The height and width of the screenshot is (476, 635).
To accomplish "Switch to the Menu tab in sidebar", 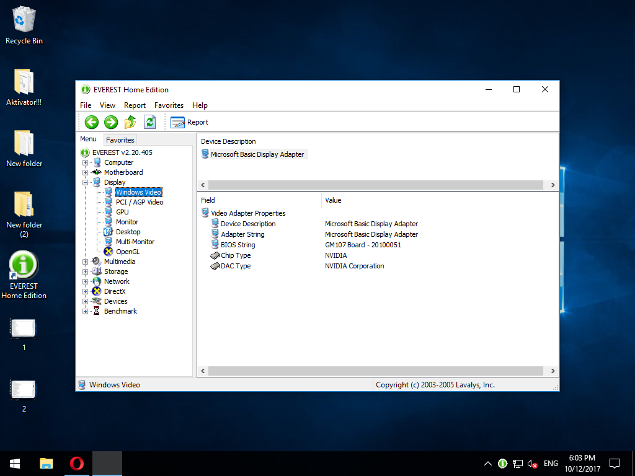I will pos(88,139).
